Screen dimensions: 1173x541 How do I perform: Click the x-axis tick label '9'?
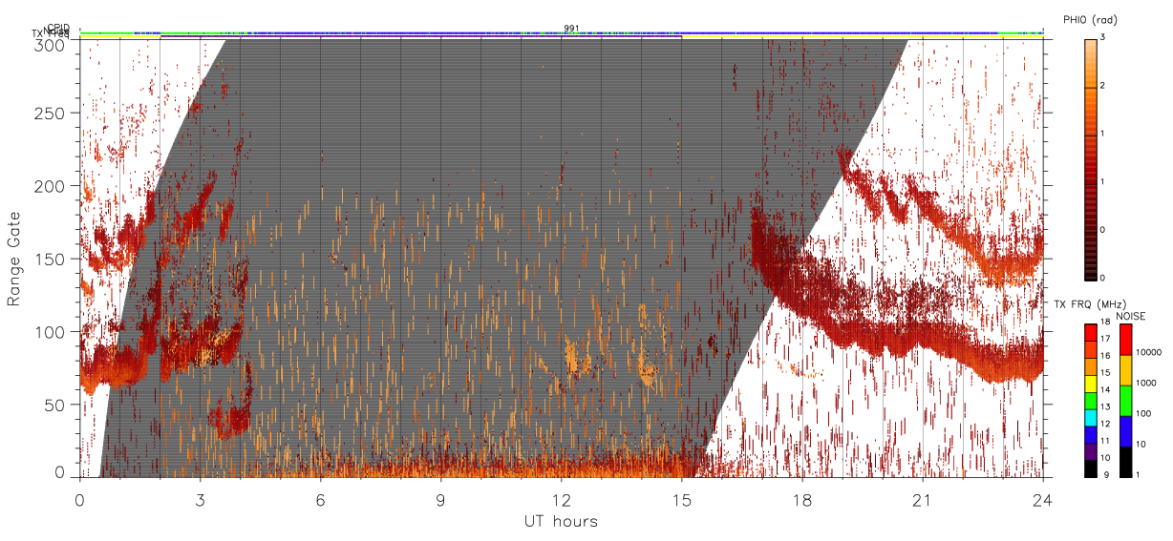(440, 499)
